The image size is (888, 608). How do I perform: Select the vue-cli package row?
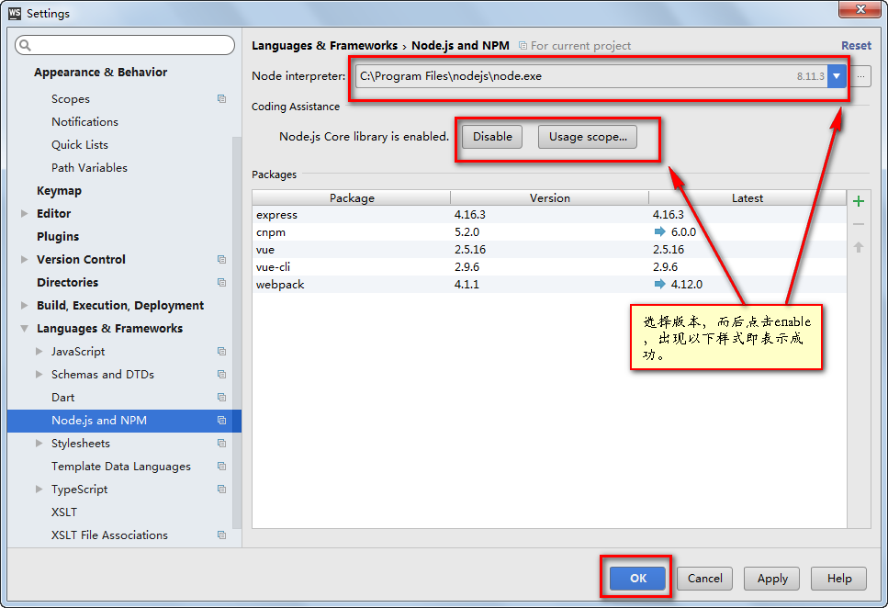click(549, 267)
